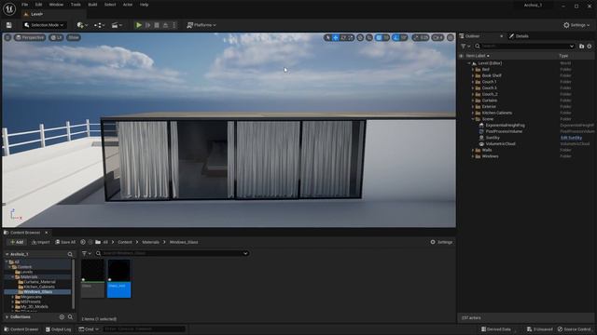
Task: Open the cinematics clapperboard dropdown
Action: (117, 25)
